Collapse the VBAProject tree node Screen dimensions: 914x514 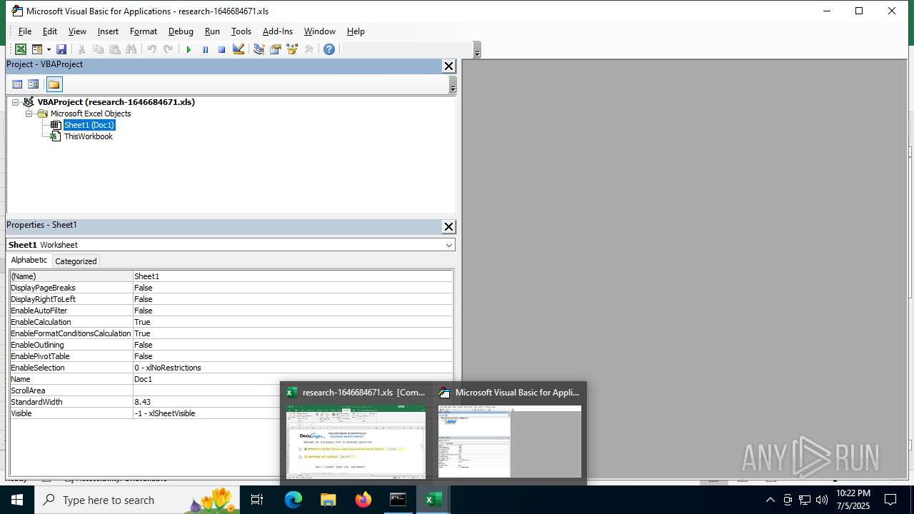(x=15, y=102)
